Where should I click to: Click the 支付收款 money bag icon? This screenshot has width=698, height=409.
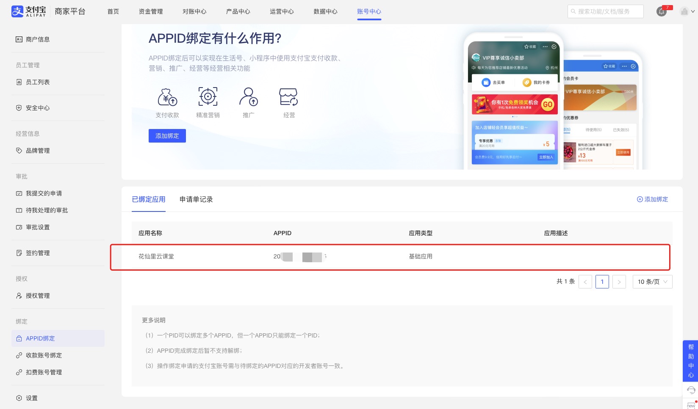point(167,97)
